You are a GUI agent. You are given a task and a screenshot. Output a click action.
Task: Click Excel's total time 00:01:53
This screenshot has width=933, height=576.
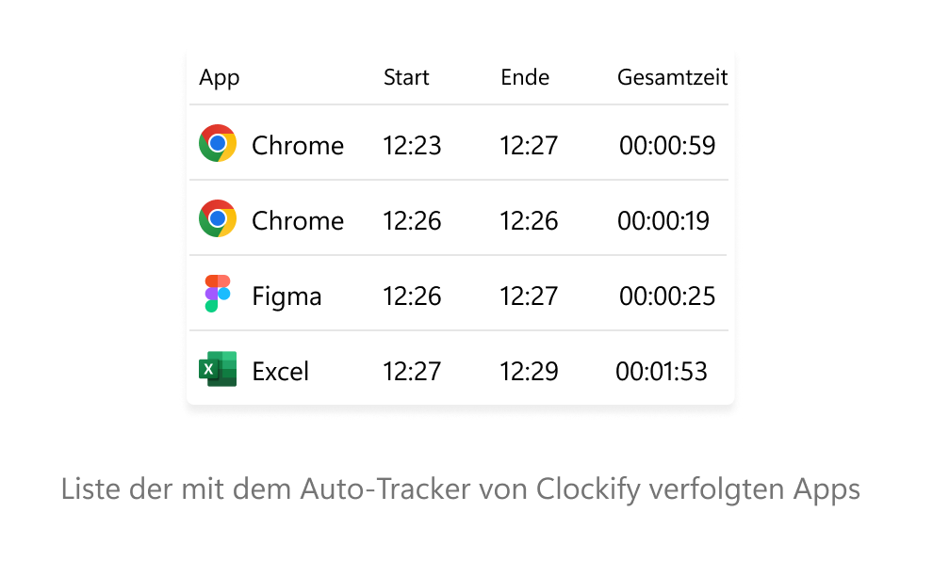tap(661, 372)
